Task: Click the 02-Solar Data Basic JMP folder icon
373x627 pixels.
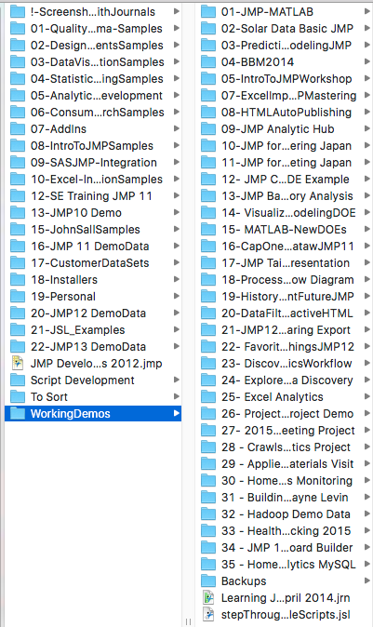Action: click(208, 28)
